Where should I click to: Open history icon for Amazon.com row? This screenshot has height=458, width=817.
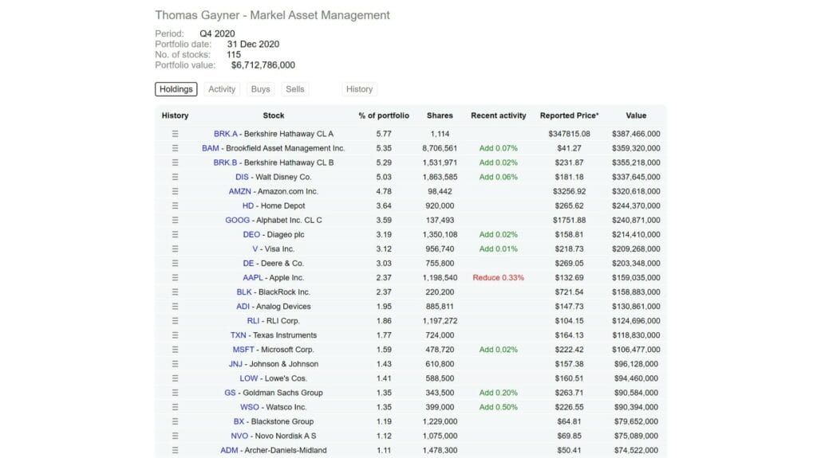coord(175,191)
